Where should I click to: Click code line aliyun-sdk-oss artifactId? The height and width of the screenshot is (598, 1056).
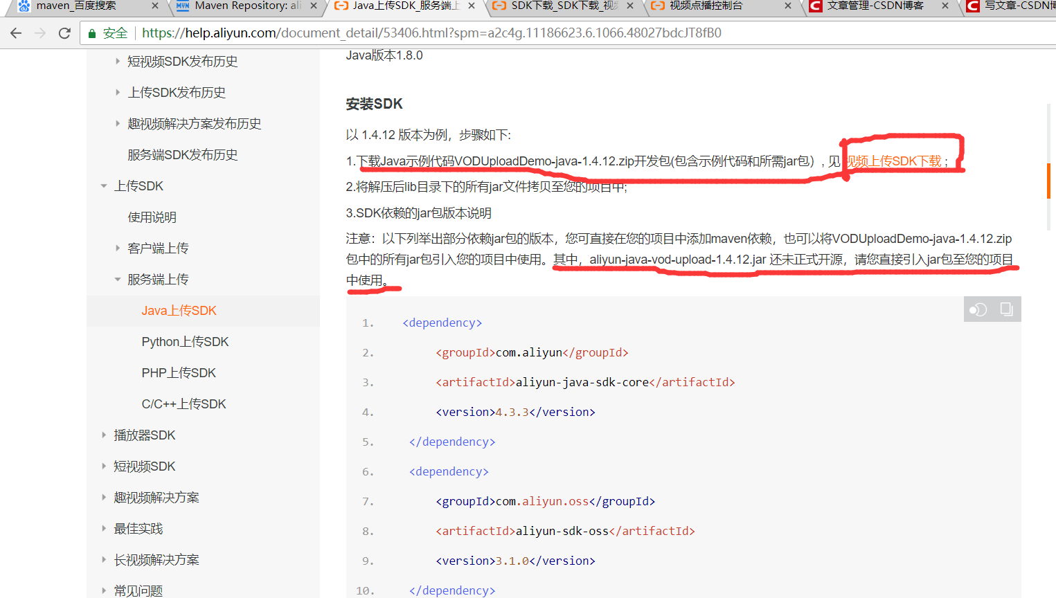point(565,531)
